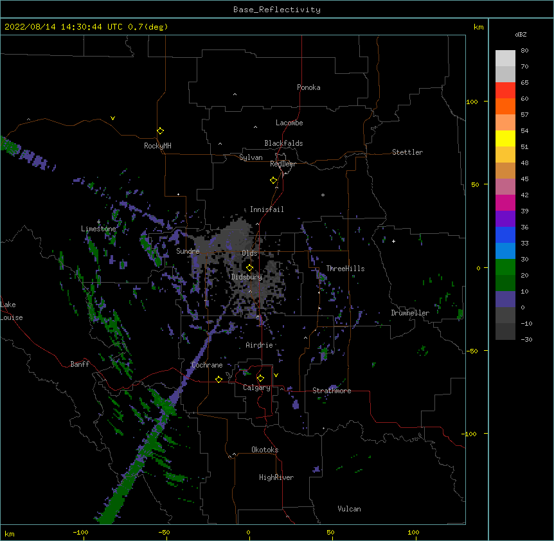Click the Limestone label

(x=98, y=229)
